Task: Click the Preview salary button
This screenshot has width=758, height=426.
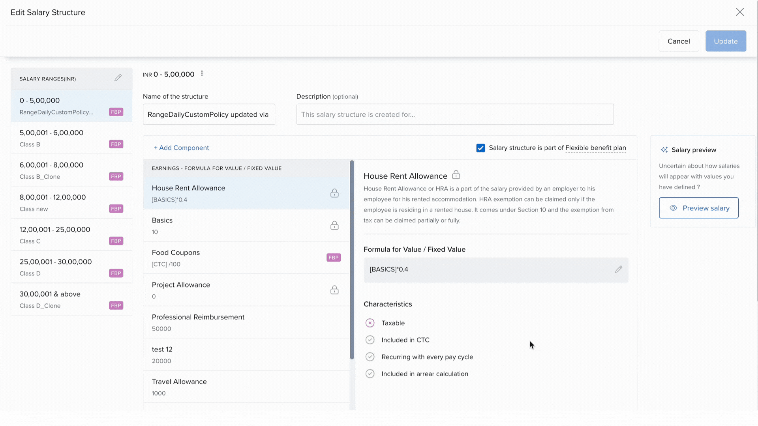Action: click(698, 208)
